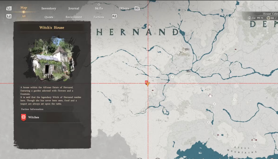Filter map by Quests
Screen dimensions: 278x159
(49, 17)
